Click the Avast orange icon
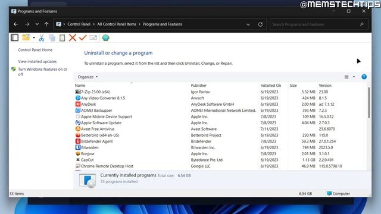Image resolution: width=381 pixels, height=214 pixels. point(78,129)
